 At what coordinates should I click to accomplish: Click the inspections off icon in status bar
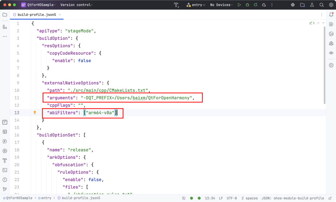point(184,198)
